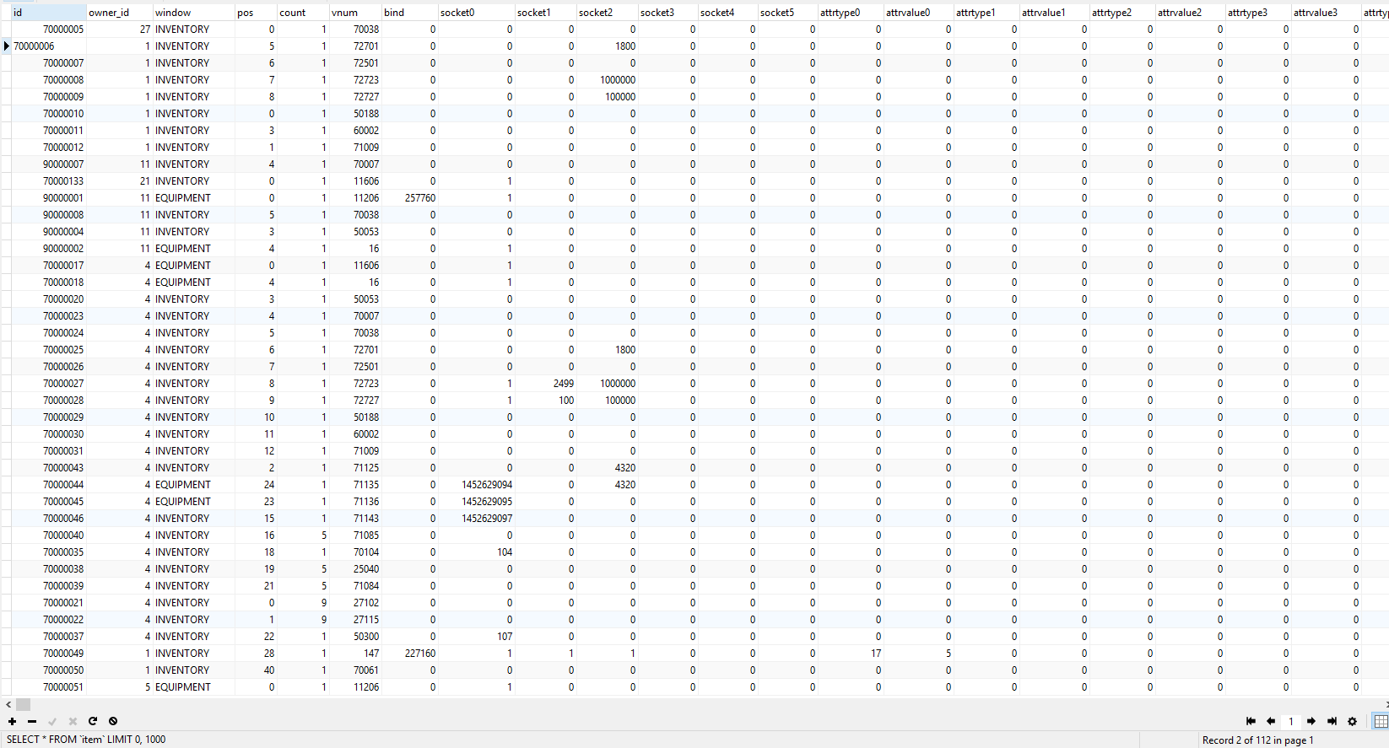This screenshot has width=1389, height=748.
Task: Open the pagination settings gear
Action: 1352,721
